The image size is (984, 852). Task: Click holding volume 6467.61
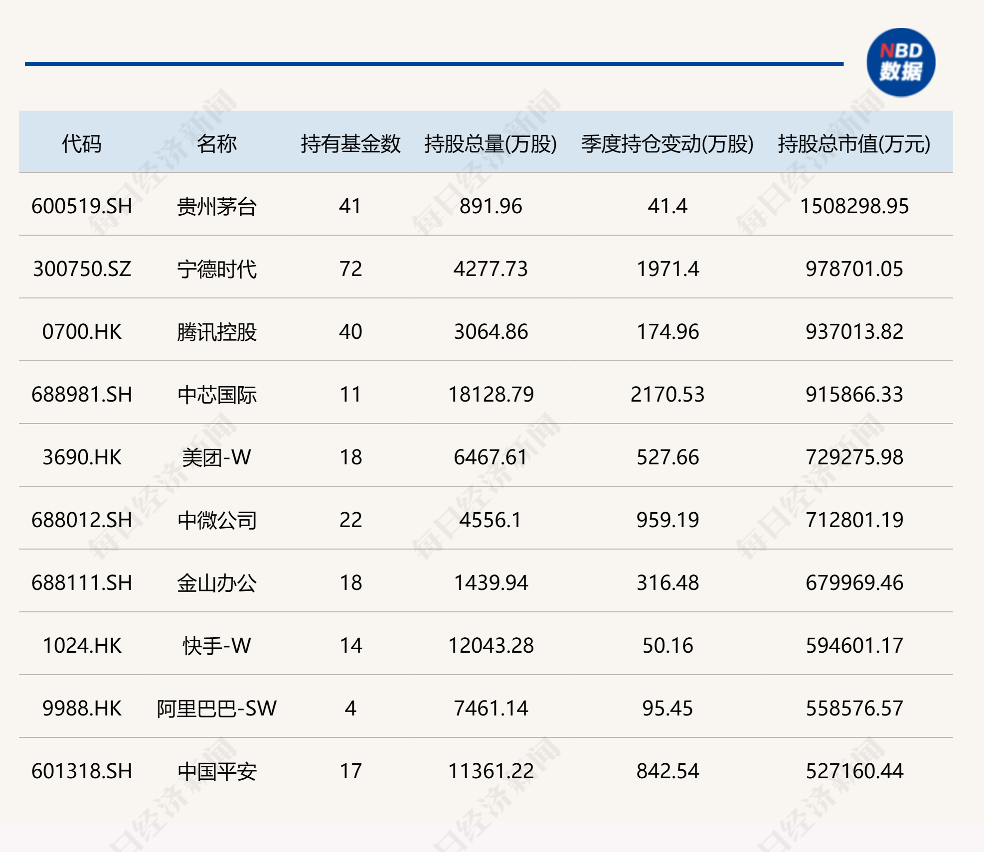[491, 457]
